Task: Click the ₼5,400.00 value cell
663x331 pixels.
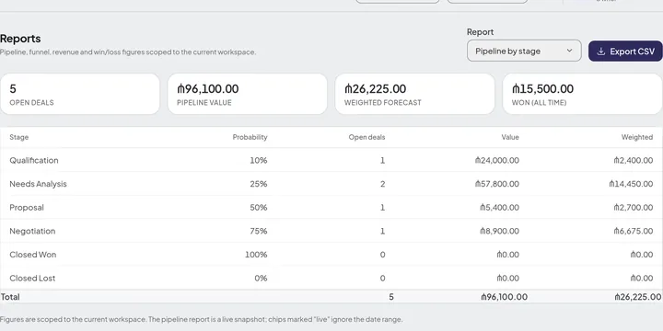Action: (499, 208)
